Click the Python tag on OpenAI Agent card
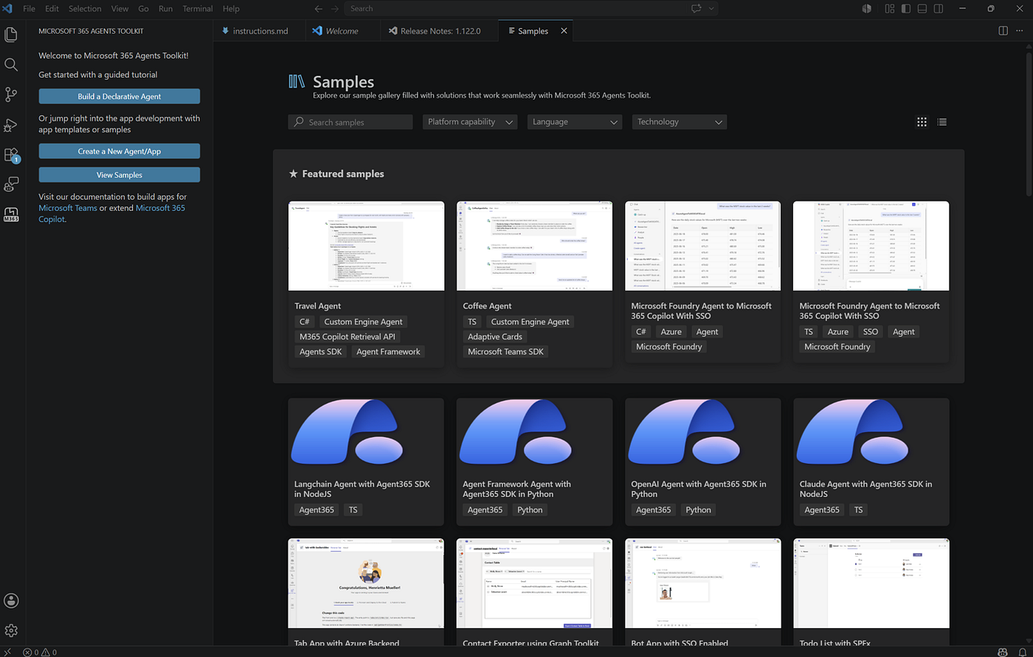 point(698,510)
